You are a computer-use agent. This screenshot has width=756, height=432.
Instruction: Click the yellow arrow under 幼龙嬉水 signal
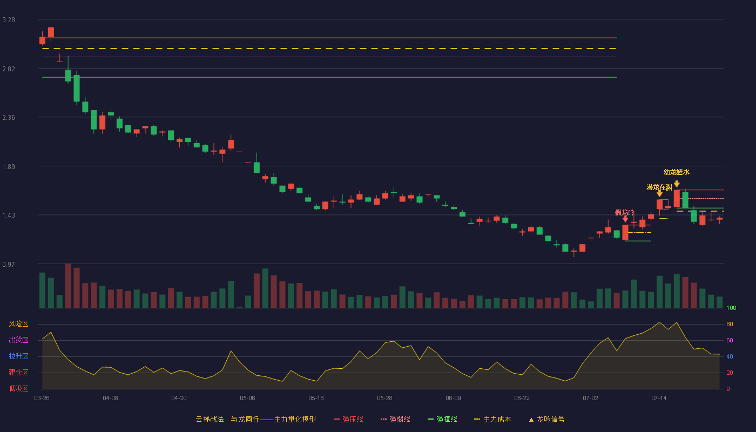pos(677,184)
